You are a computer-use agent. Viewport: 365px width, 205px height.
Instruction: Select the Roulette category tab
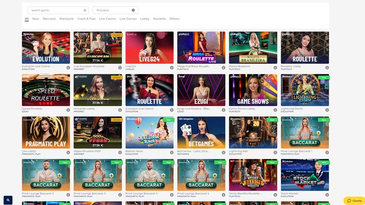(159, 19)
